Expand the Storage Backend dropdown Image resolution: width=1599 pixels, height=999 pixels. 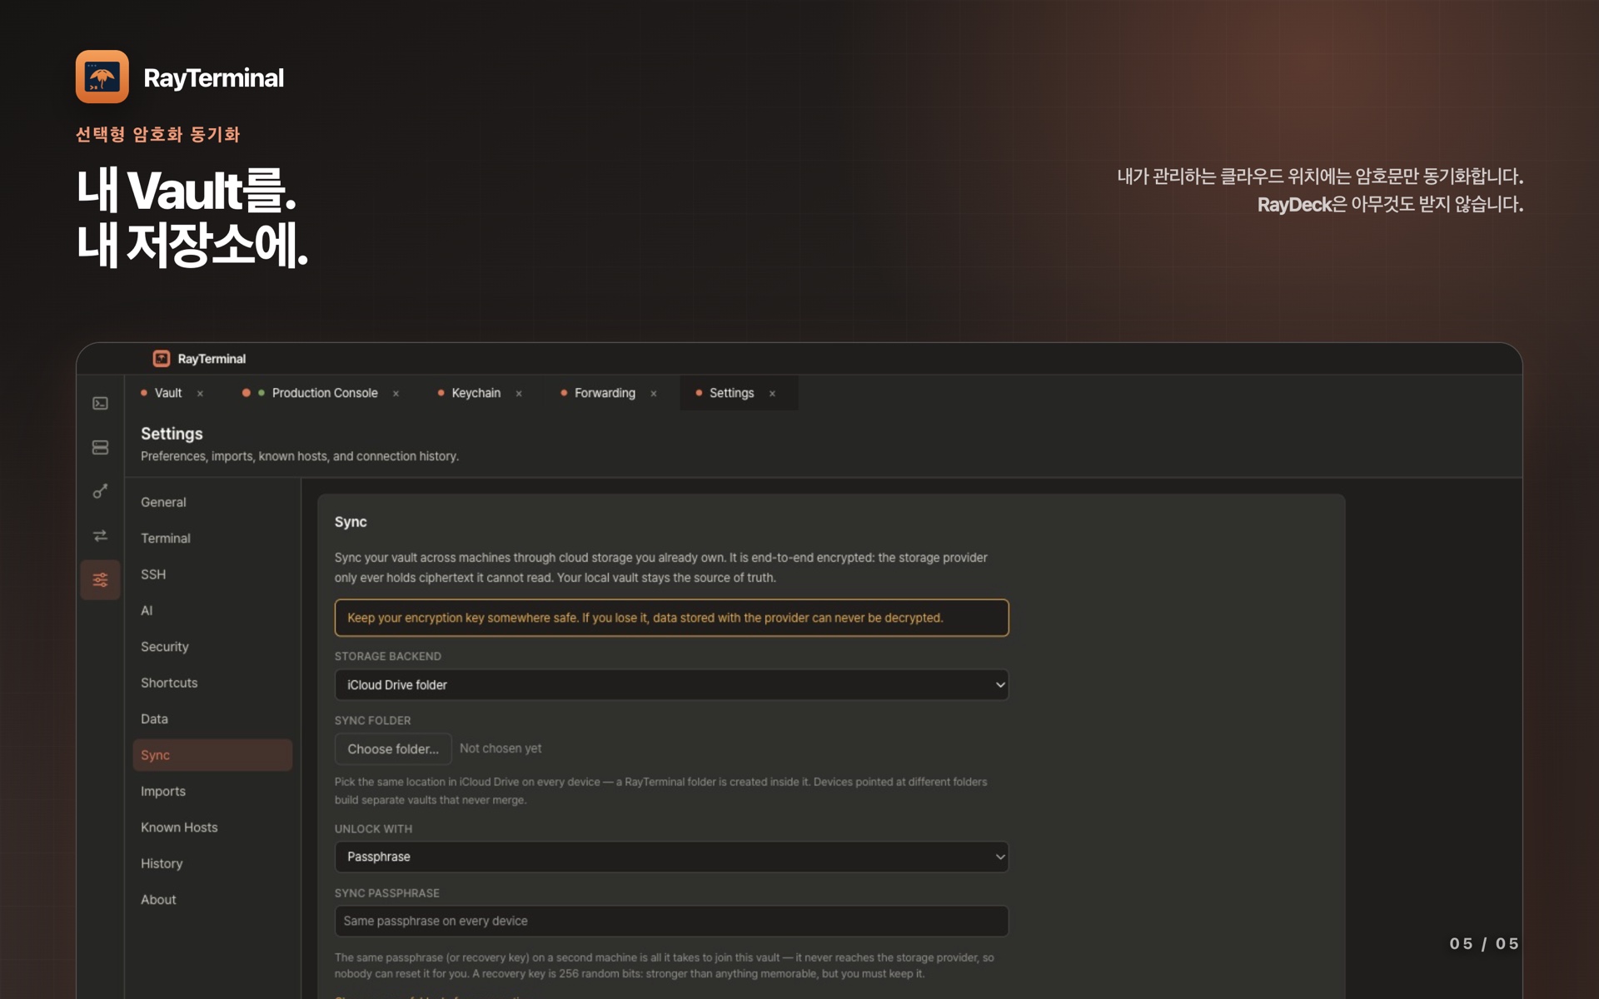[x=671, y=685]
